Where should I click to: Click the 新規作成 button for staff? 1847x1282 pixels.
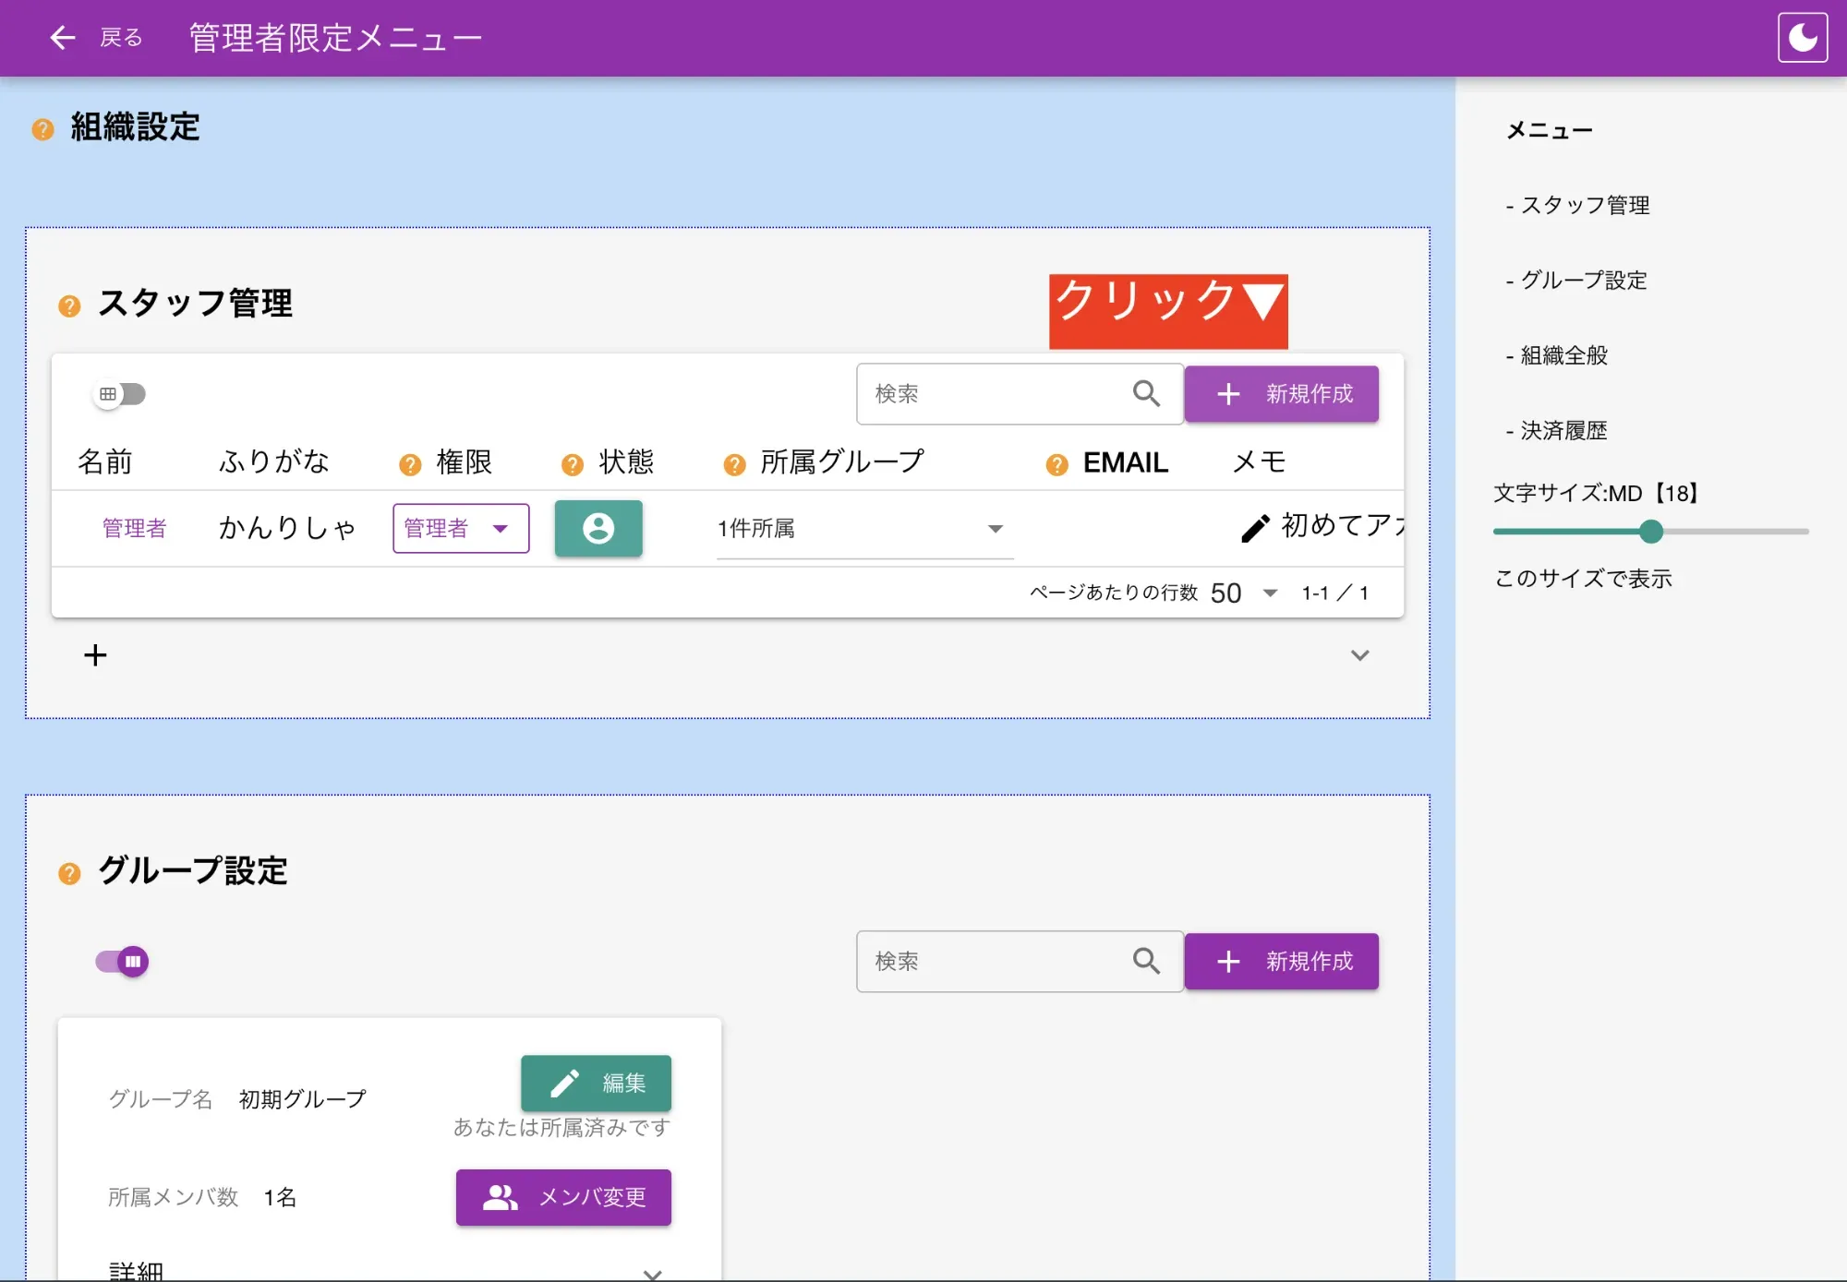[x=1282, y=394]
